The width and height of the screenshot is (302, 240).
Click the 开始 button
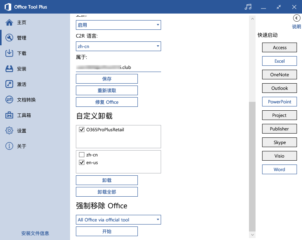[x=107, y=231]
